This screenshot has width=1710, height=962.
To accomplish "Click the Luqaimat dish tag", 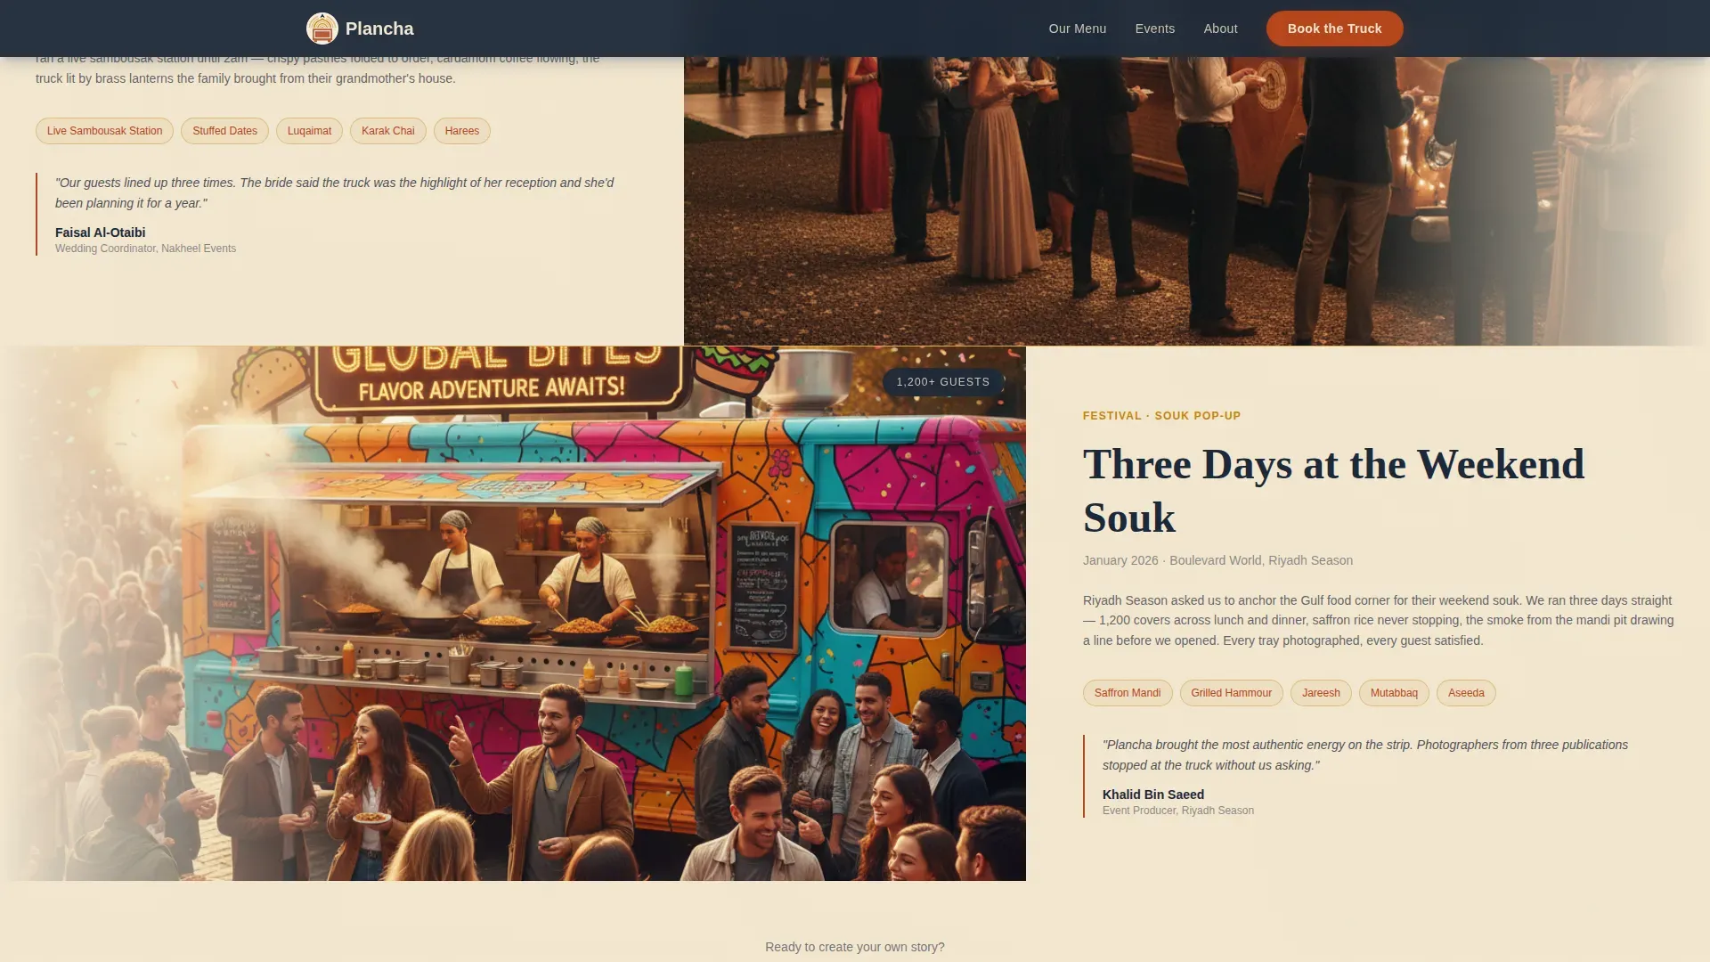I will (309, 131).
